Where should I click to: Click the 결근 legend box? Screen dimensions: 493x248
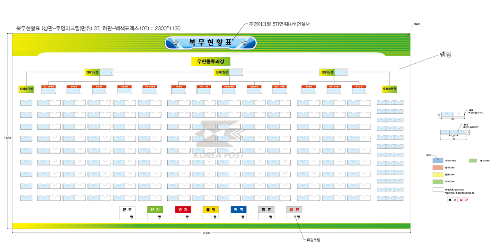pos(295,209)
